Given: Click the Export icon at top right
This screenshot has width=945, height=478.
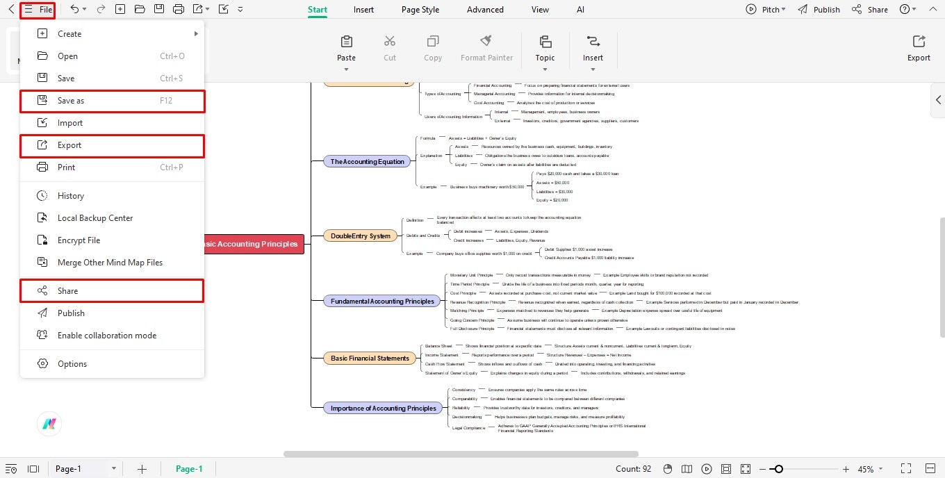Looking at the screenshot, I should pyautogui.click(x=918, y=46).
